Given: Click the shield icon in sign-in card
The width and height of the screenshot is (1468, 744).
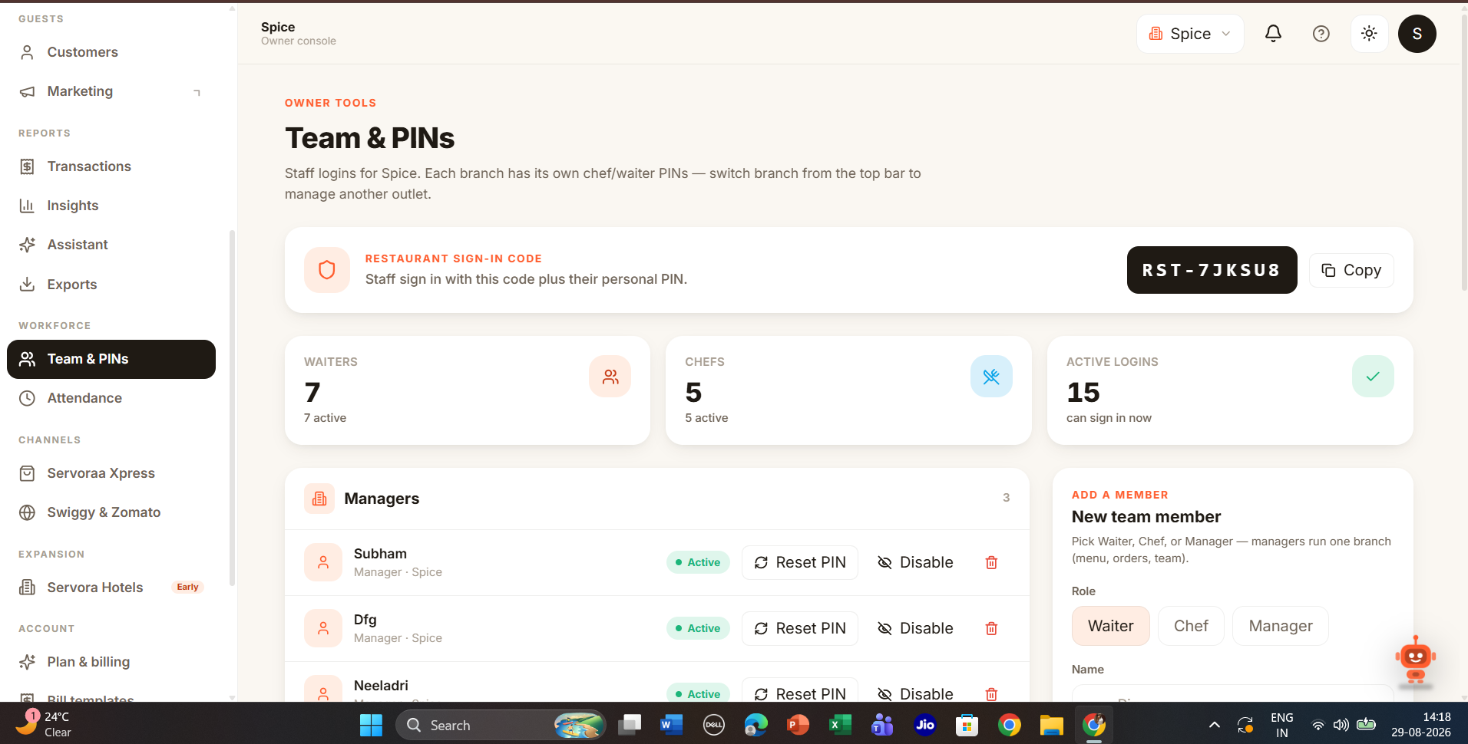Looking at the screenshot, I should [x=327, y=270].
